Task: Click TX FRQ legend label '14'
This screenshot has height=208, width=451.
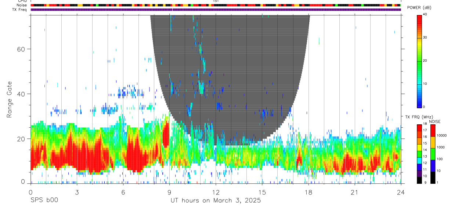Action: [x=425, y=150]
